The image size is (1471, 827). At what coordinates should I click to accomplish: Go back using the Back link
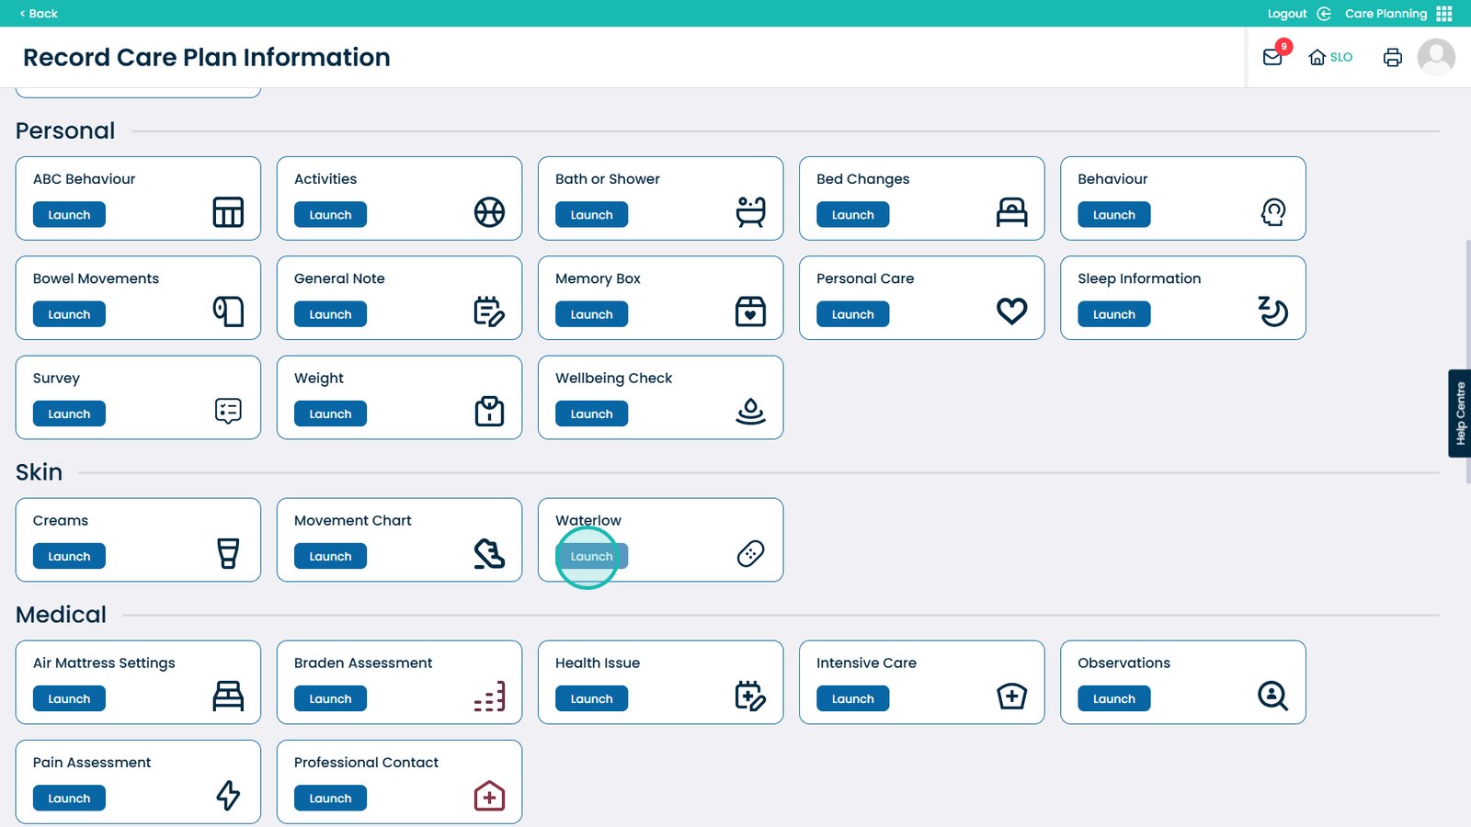coord(39,14)
